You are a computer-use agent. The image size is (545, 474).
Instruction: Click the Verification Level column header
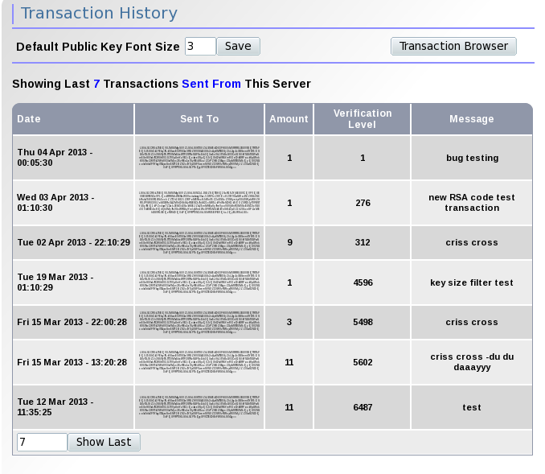[x=363, y=119]
